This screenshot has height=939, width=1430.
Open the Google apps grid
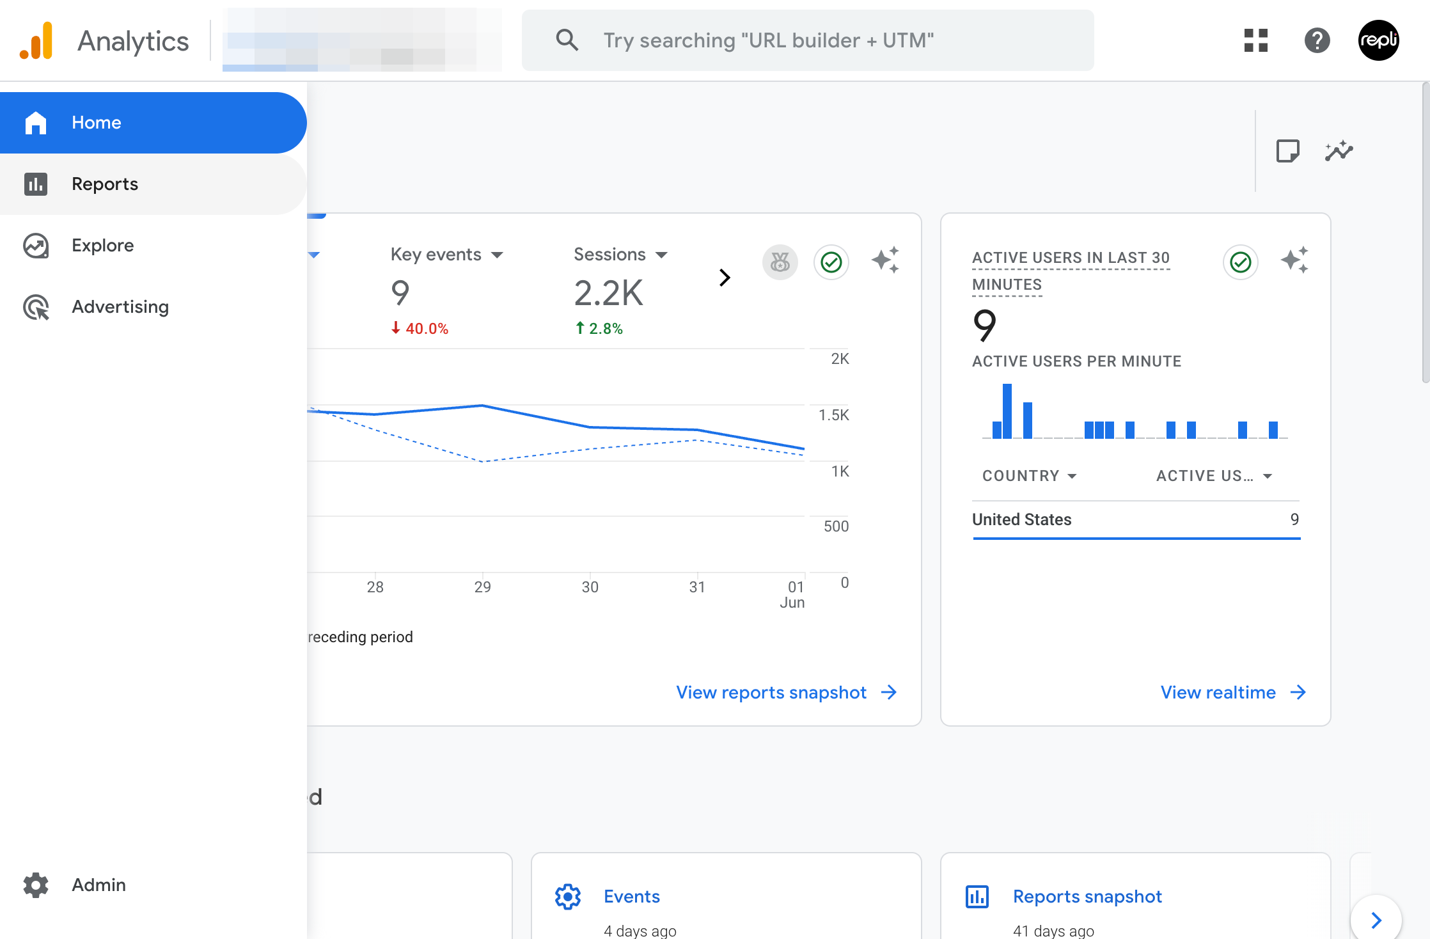coord(1256,40)
